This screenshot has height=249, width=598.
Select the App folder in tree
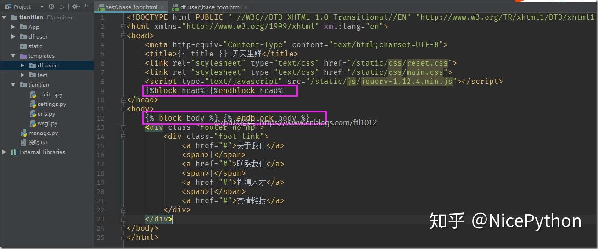pyautogui.click(x=34, y=27)
